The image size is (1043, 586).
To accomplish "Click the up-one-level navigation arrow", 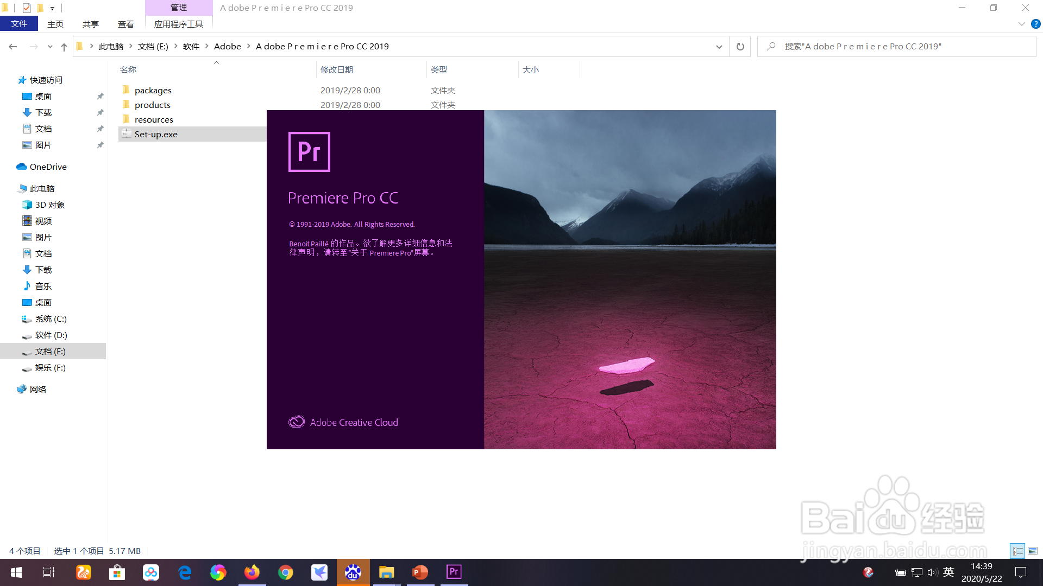I will (64, 47).
